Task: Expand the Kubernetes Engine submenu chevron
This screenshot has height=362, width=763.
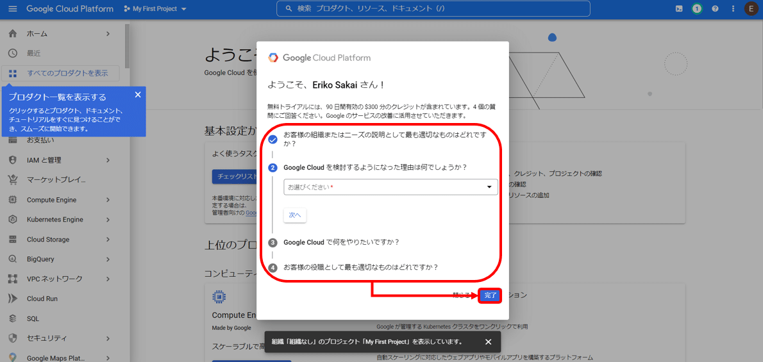Action: 108,219
